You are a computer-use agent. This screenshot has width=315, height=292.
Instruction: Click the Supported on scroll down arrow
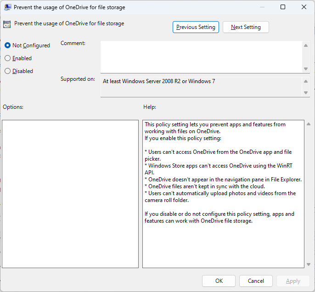click(x=306, y=93)
